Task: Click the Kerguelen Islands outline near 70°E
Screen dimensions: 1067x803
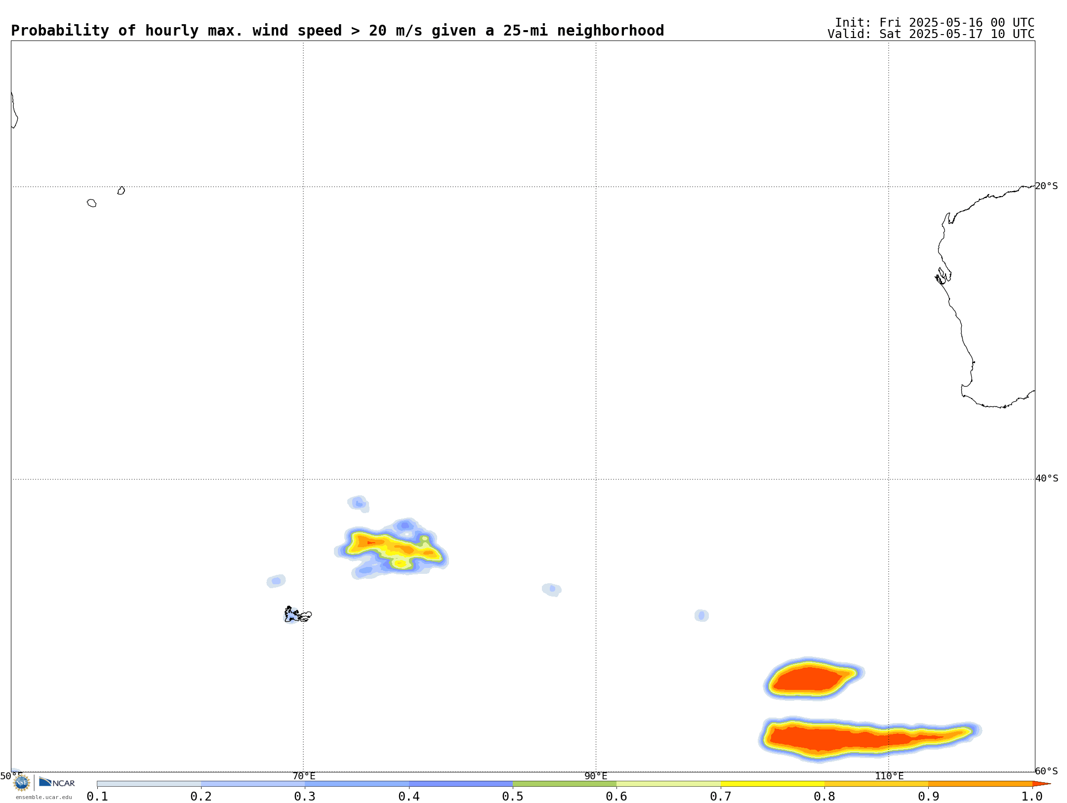Action: [298, 615]
